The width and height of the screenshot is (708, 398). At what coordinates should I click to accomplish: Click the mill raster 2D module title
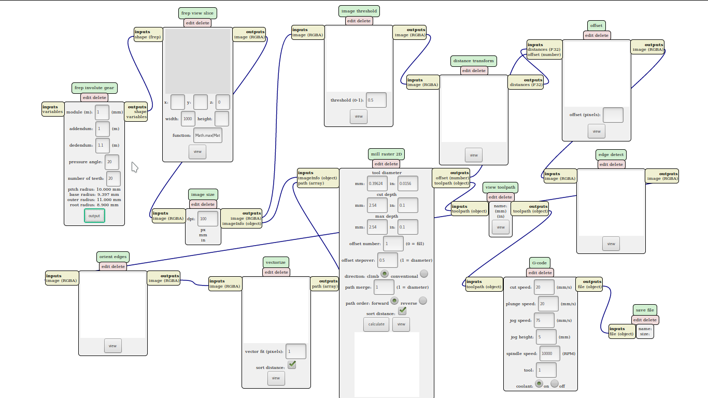coord(386,154)
